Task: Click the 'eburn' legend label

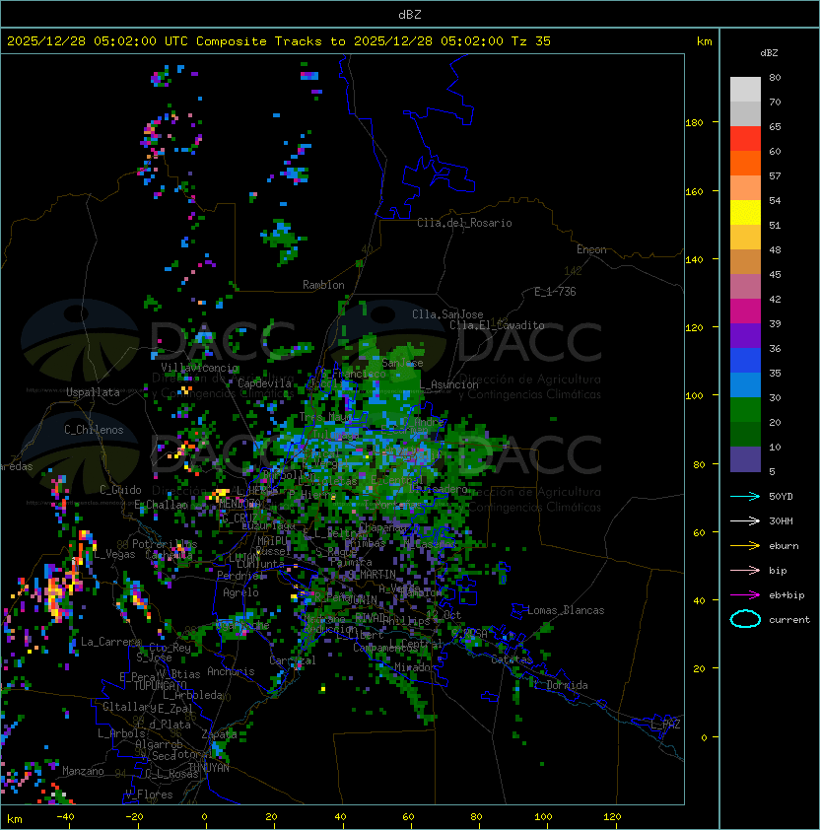Action: point(784,546)
